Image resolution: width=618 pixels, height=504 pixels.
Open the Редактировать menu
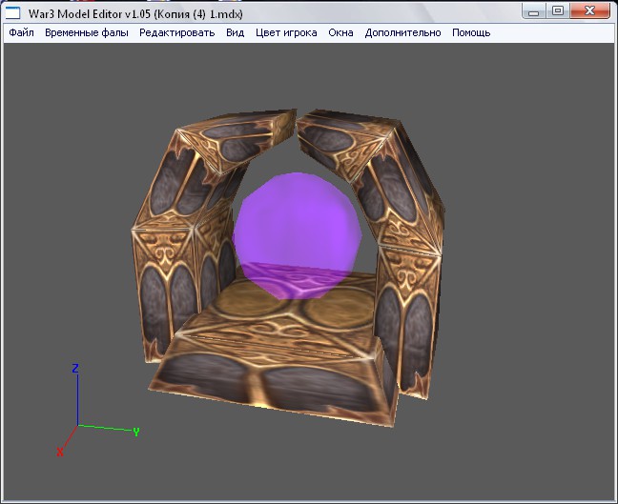point(177,32)
